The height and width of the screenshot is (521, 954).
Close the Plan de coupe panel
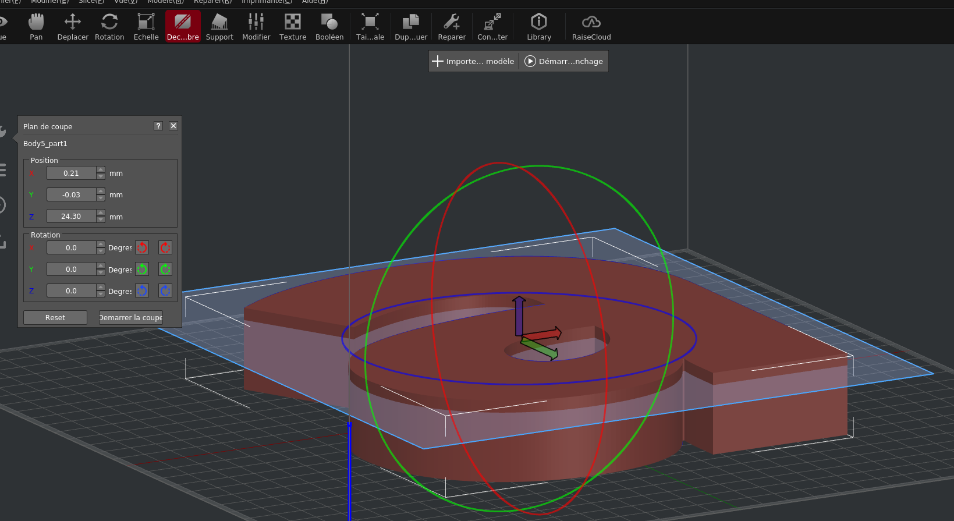(x=173, y=126)
